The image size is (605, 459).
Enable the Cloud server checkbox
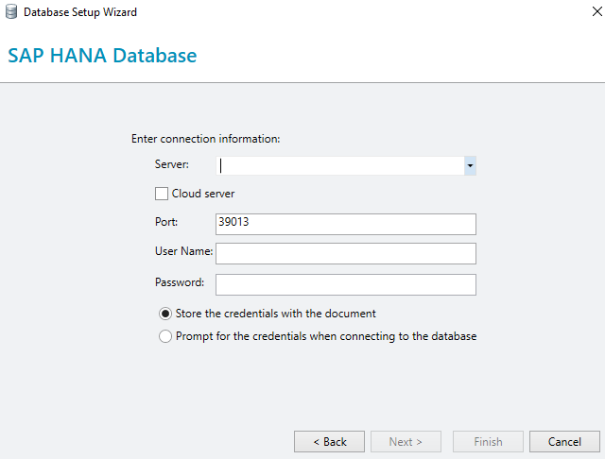[x=162, y=194]
